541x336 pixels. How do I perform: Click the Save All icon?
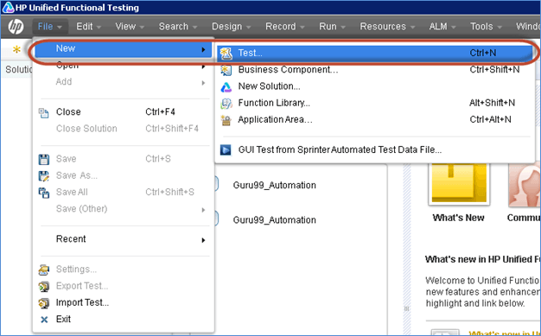[x=44, y=193]
